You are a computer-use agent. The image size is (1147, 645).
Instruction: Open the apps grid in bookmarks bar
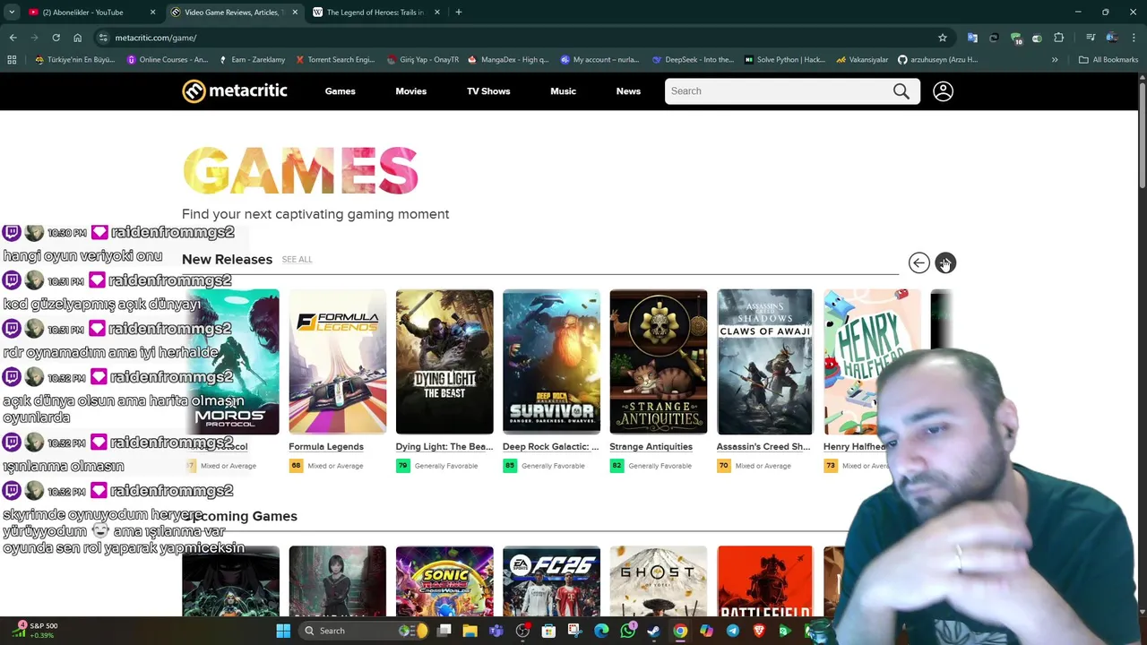tap(12, 60)
